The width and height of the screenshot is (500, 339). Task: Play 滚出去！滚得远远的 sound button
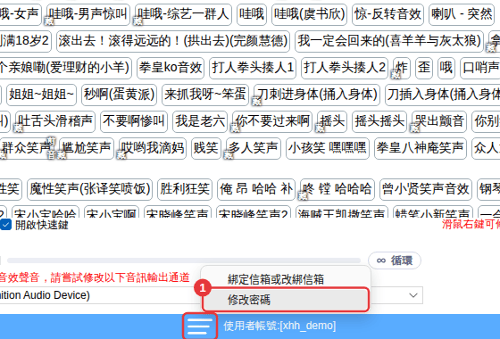[x=173, y=41]
